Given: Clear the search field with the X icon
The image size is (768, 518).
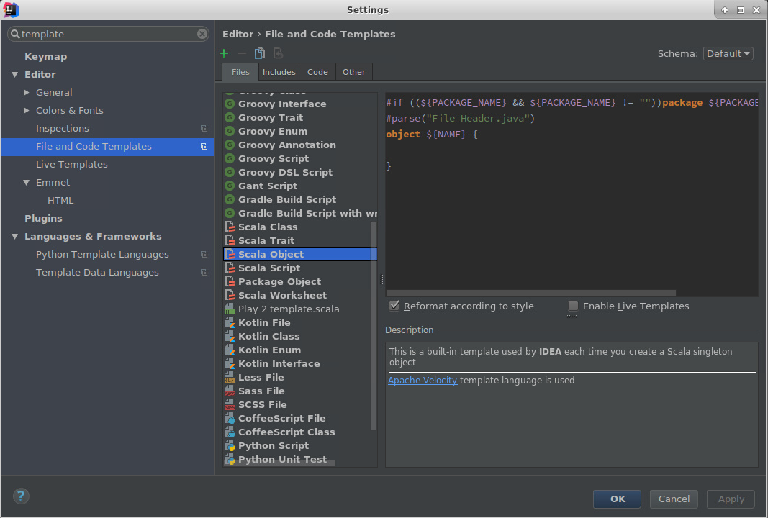Looking at the screenshot, I should [202, 34].
